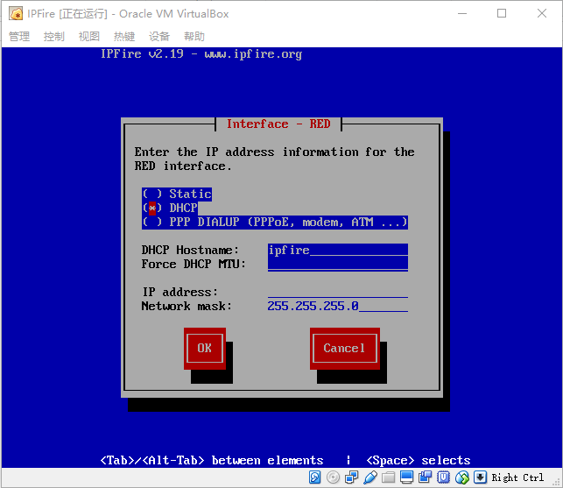Click the CPU virtualization chip icon
Image resolution: width=563 pixels, height=488 pixels.
coord(443,477)
